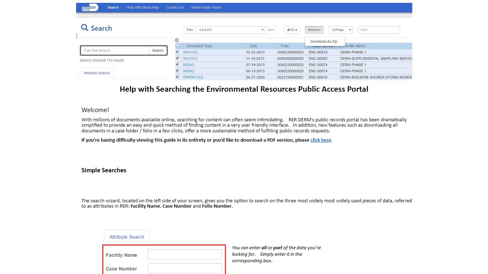Open the '5 out of 5' page dropdown

click(x=231, y=30)
